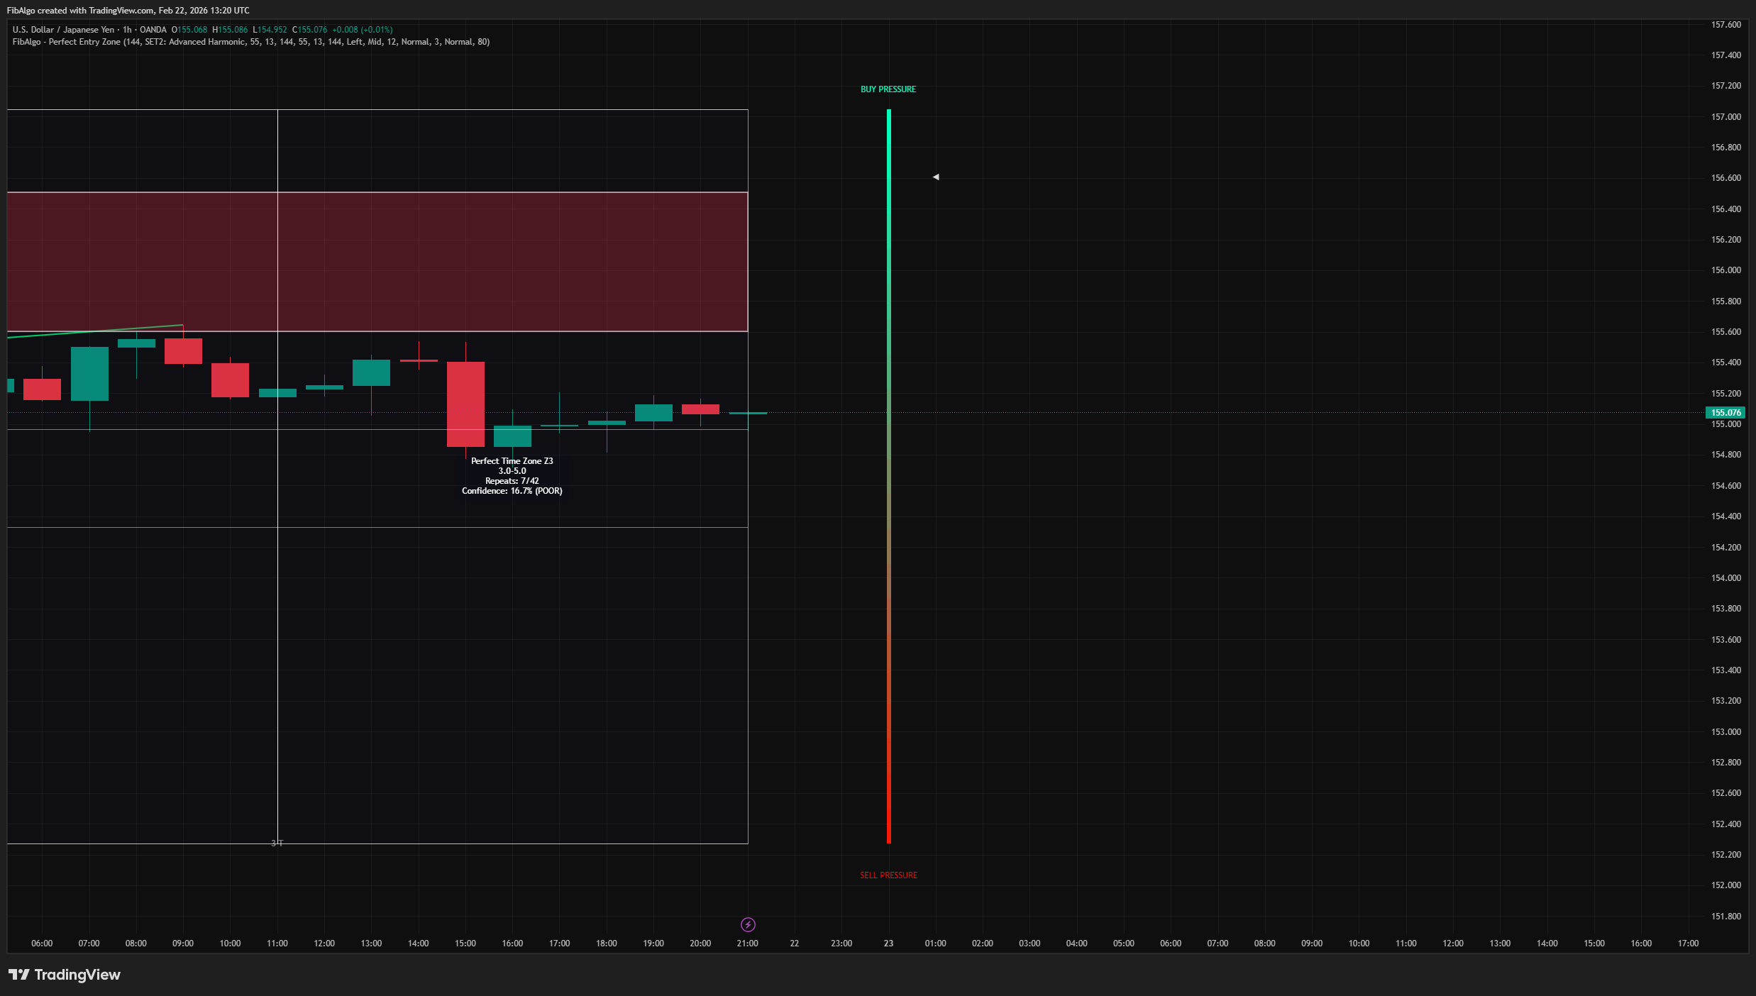Click the BUY PRESSURE label above the gauge

(888, 89)
